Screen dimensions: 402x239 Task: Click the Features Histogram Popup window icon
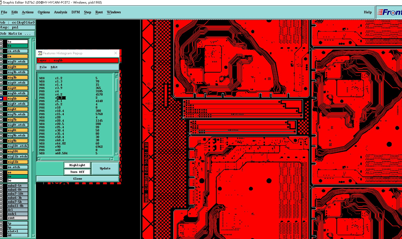(x=40, y=53)
